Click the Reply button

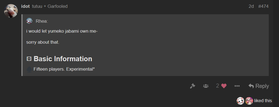click(x=258, y=86)
